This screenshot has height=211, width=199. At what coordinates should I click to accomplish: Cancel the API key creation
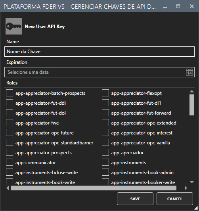[175, 199]
